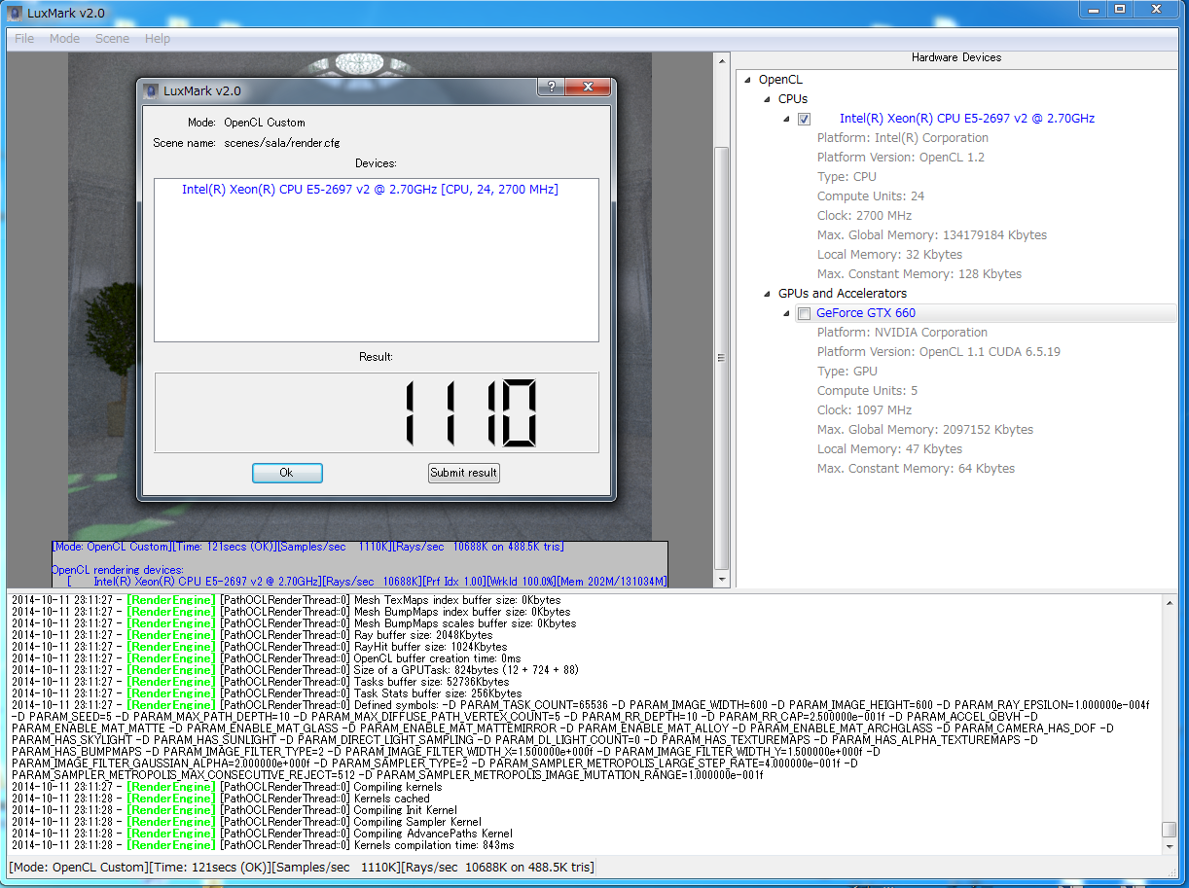Viewport: 1189px width, 888px height.
Task: Open the File menu
Action: 24,39
